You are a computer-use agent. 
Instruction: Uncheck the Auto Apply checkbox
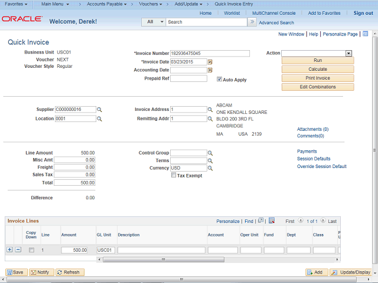tap(220, 79)
